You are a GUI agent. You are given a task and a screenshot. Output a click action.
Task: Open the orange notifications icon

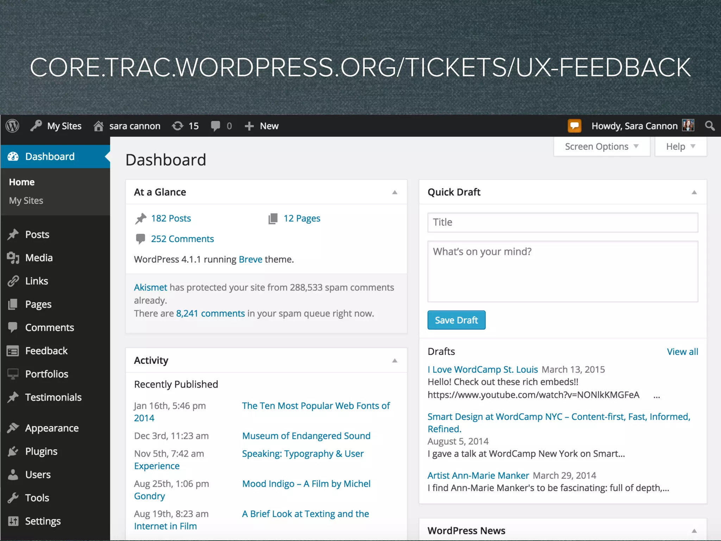pos(574,126)
